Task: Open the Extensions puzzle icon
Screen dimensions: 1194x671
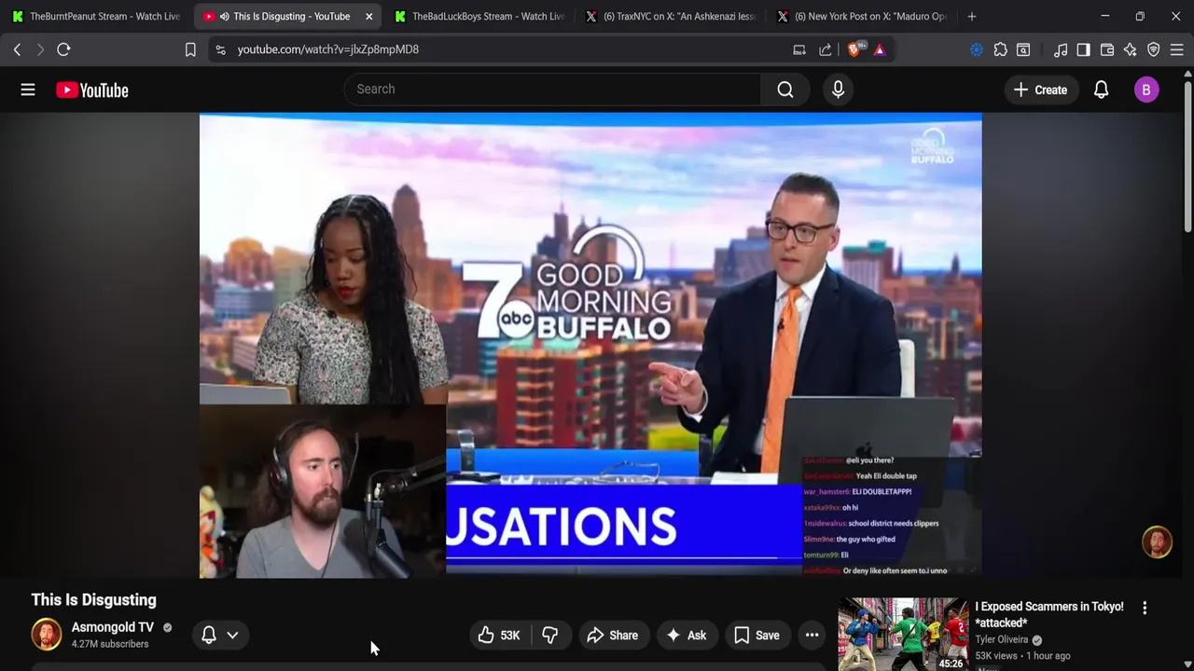Action: coord(1000,49)
